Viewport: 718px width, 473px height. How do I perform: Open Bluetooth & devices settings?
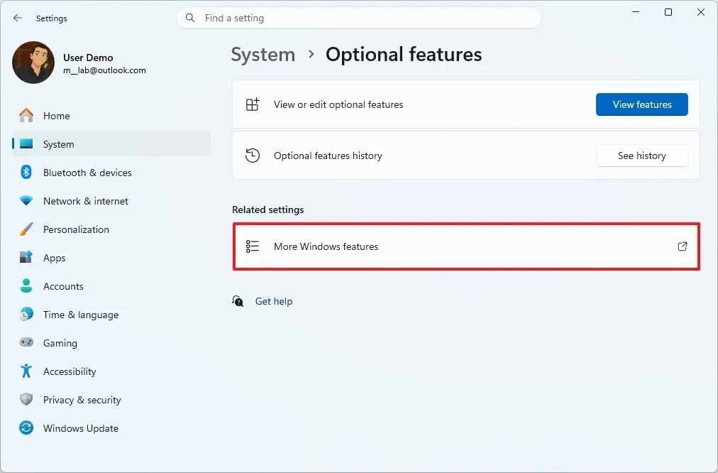pyautogui.click(x=87, y=172)
